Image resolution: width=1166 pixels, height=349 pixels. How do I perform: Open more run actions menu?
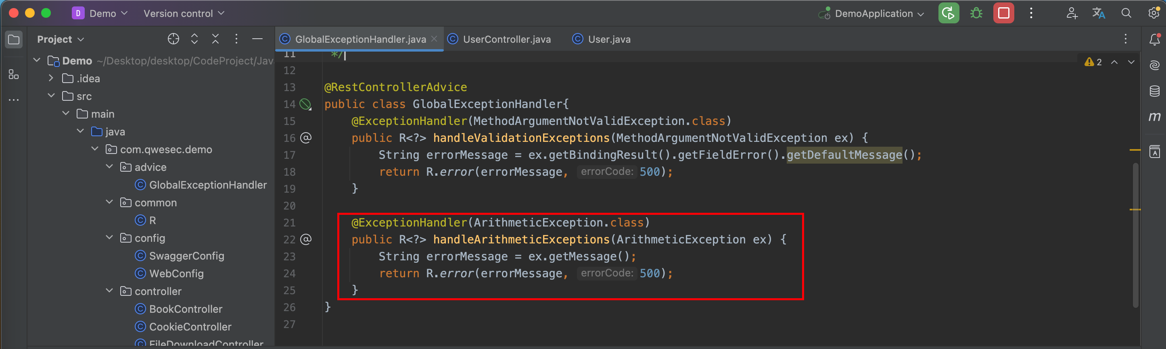(x=1031, y=13)
